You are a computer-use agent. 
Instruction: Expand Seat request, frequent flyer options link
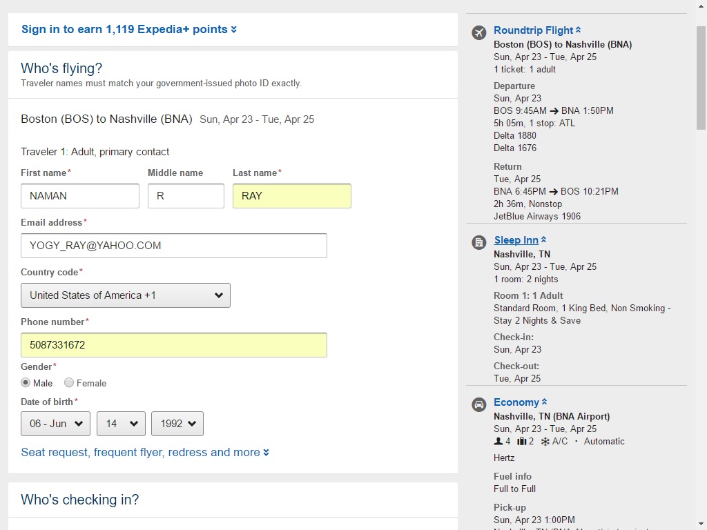145,452
